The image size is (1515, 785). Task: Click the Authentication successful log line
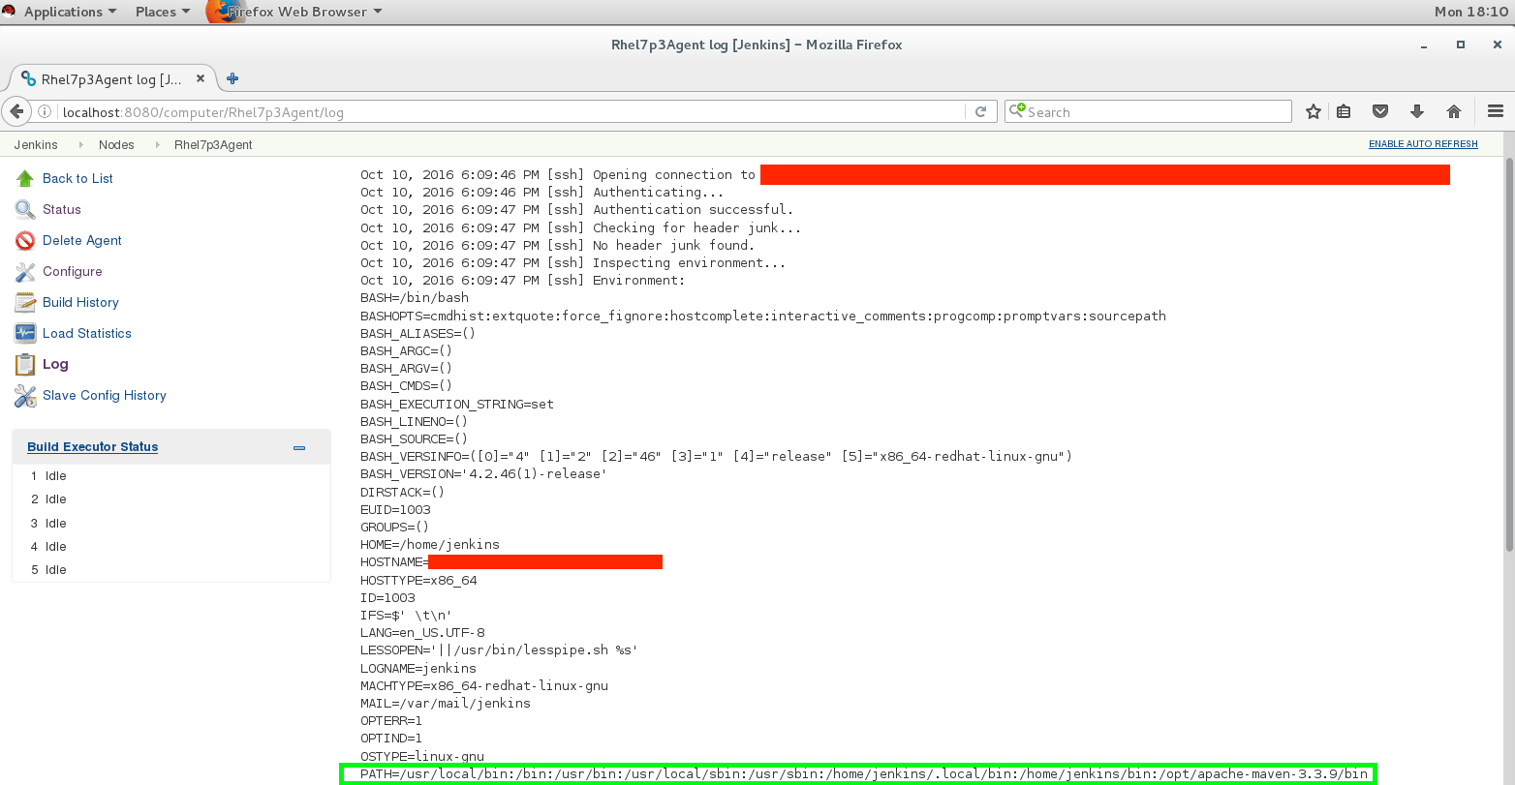tap(577, 210)
